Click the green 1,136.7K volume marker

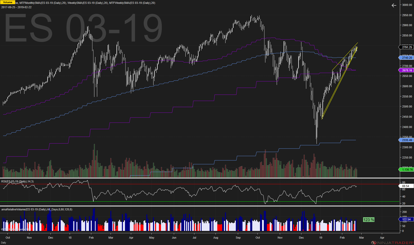[x=407, y=170]
